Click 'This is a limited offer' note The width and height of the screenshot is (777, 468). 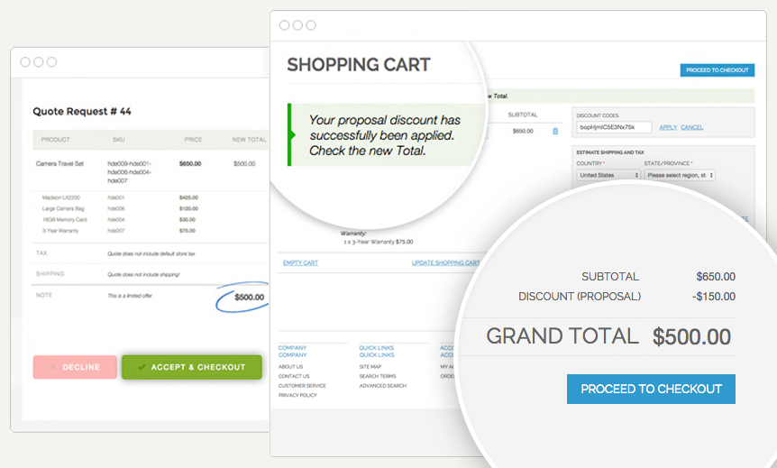pos(129,296)
